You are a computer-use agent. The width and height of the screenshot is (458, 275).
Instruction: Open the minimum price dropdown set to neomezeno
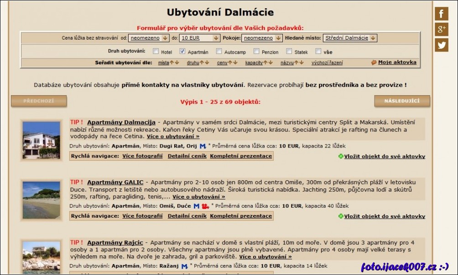coord(149,38)
